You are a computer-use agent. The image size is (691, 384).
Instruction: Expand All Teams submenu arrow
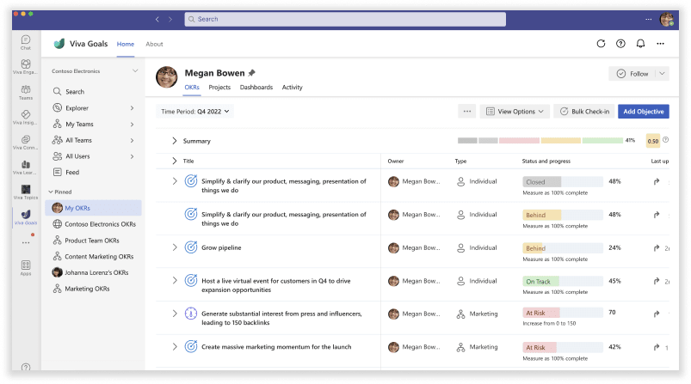coord(132,140)
